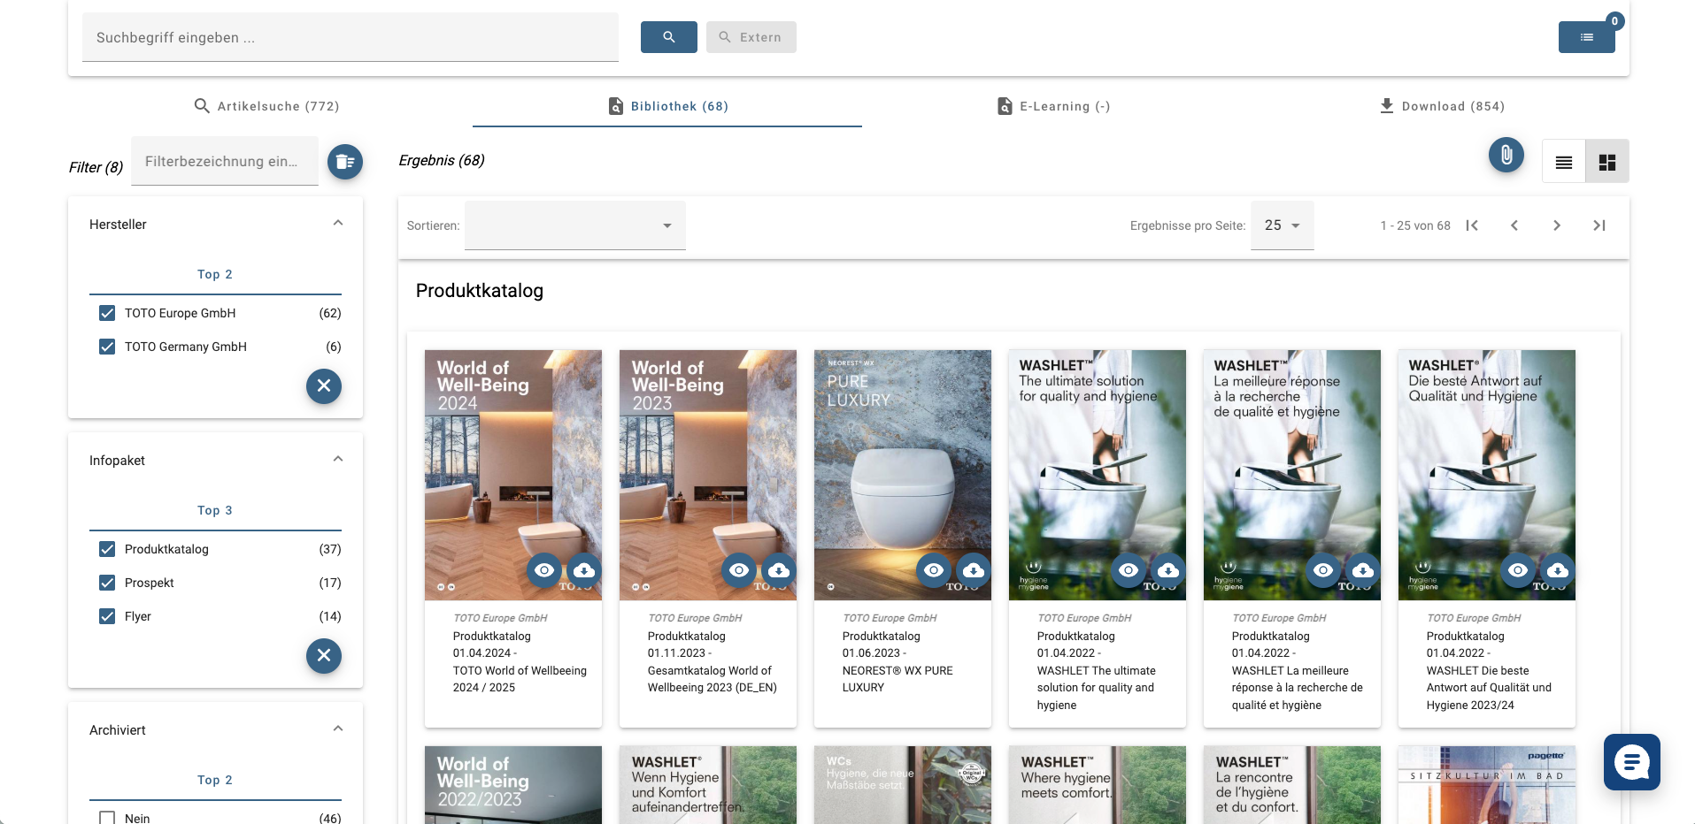The width and height of the screenshot is (1695, 824).
Task: Enable the Nein archived checkbox
Action: coord(107,818)
